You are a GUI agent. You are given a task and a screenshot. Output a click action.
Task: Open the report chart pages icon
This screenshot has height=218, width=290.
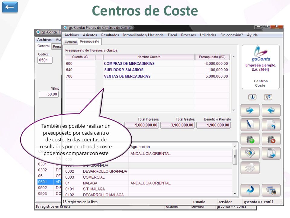(250, 153)
